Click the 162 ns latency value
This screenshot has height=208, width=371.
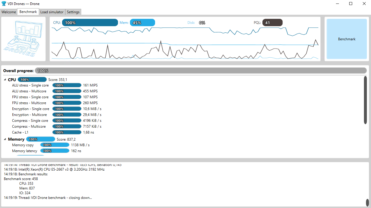[76, 151]
